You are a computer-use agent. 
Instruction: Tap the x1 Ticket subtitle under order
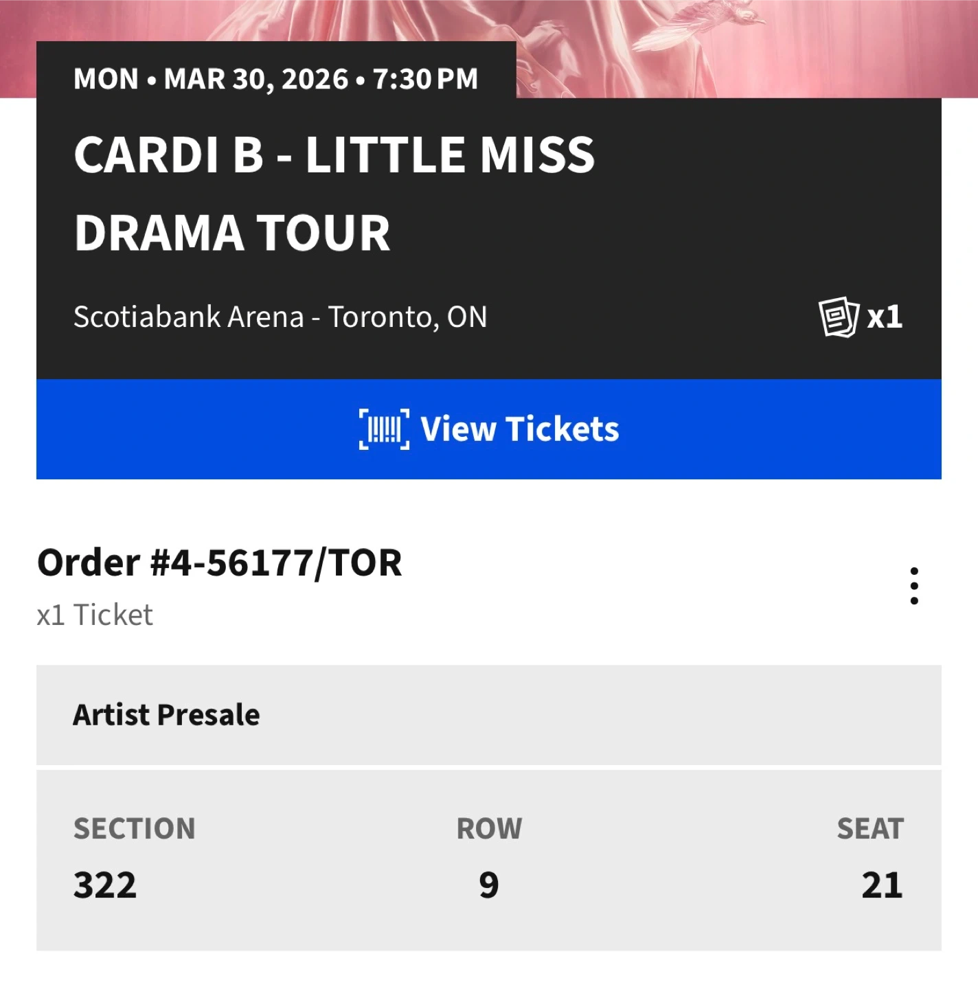95,615
